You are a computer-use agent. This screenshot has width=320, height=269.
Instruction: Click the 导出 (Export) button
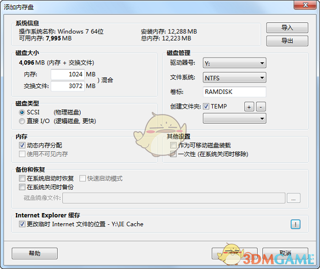(x=287, y=41)
